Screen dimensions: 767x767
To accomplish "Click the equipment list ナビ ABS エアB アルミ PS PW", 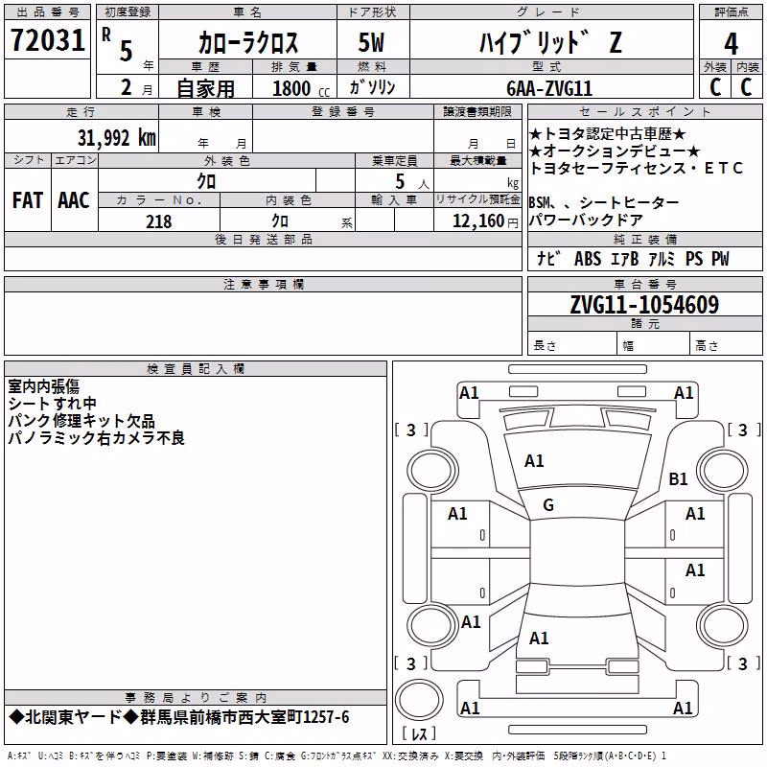I will (x=633, y=258).
